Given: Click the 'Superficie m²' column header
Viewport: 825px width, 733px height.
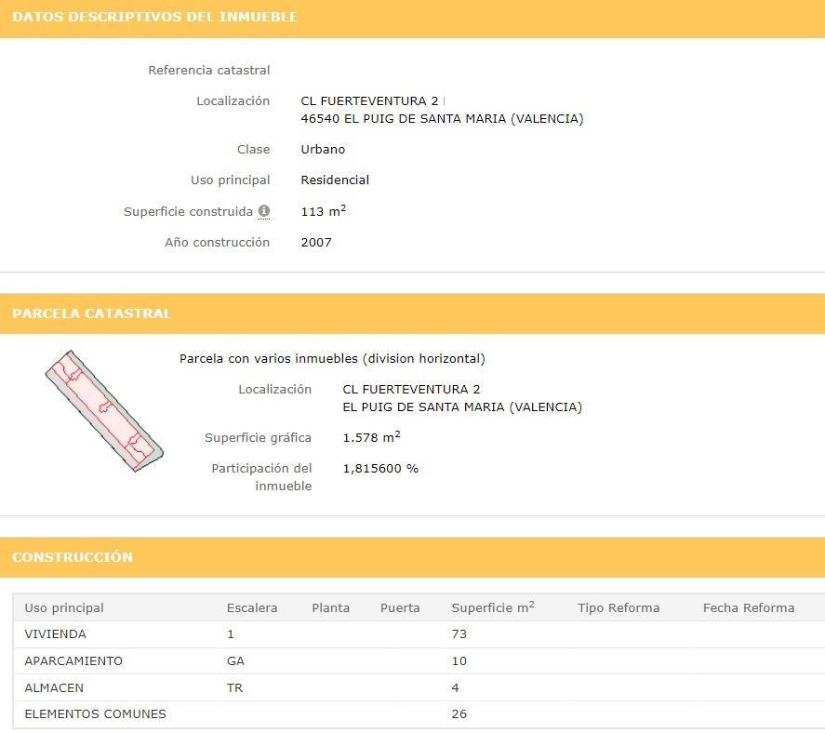Looking at the screenshot, I should click(492, 607).
